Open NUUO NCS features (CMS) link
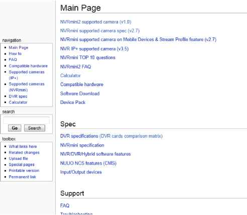The width and height of the screenshot is (247, 215). point(88,163)
